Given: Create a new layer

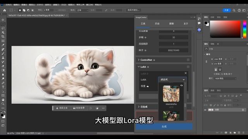Looking at the screenshot, I should click(x=239, y=133).
